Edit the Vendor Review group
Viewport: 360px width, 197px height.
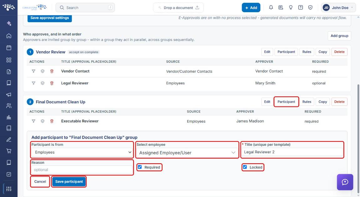point(267,52)
